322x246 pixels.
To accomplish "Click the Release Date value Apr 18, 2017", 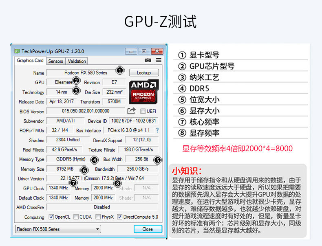I will 62,101.
